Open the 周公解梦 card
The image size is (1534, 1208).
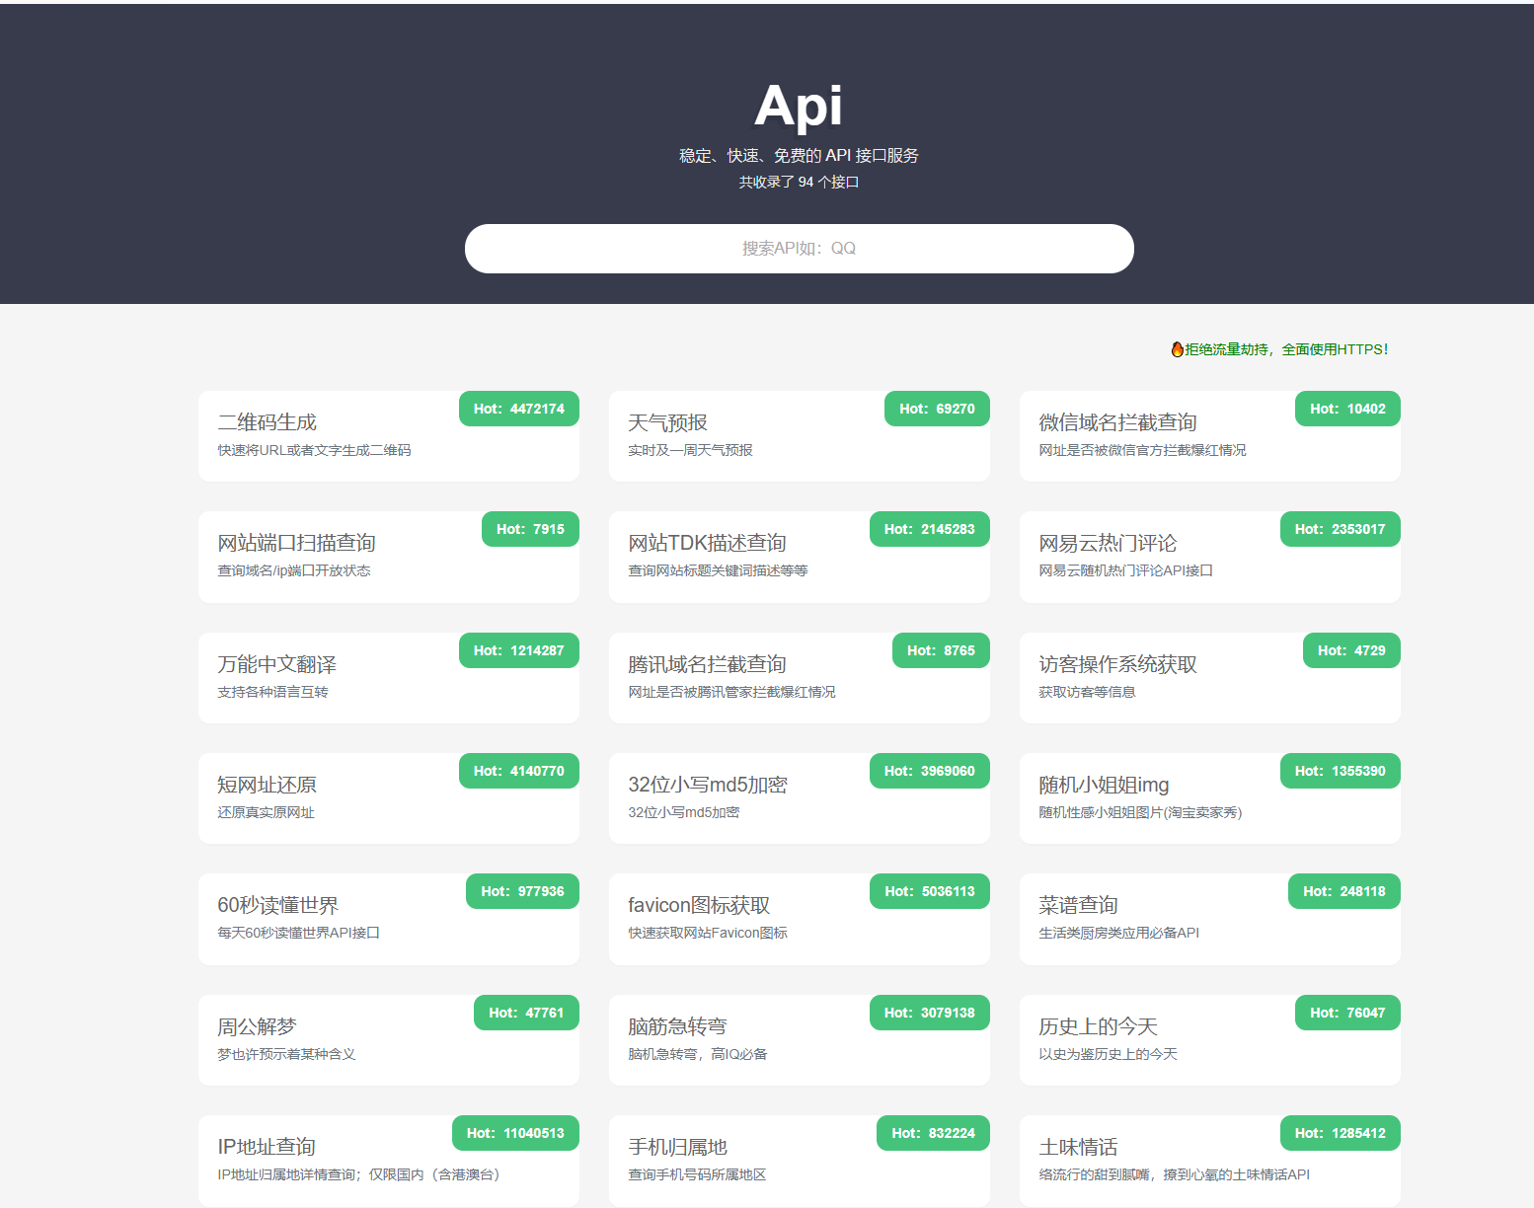[388, 1040]
